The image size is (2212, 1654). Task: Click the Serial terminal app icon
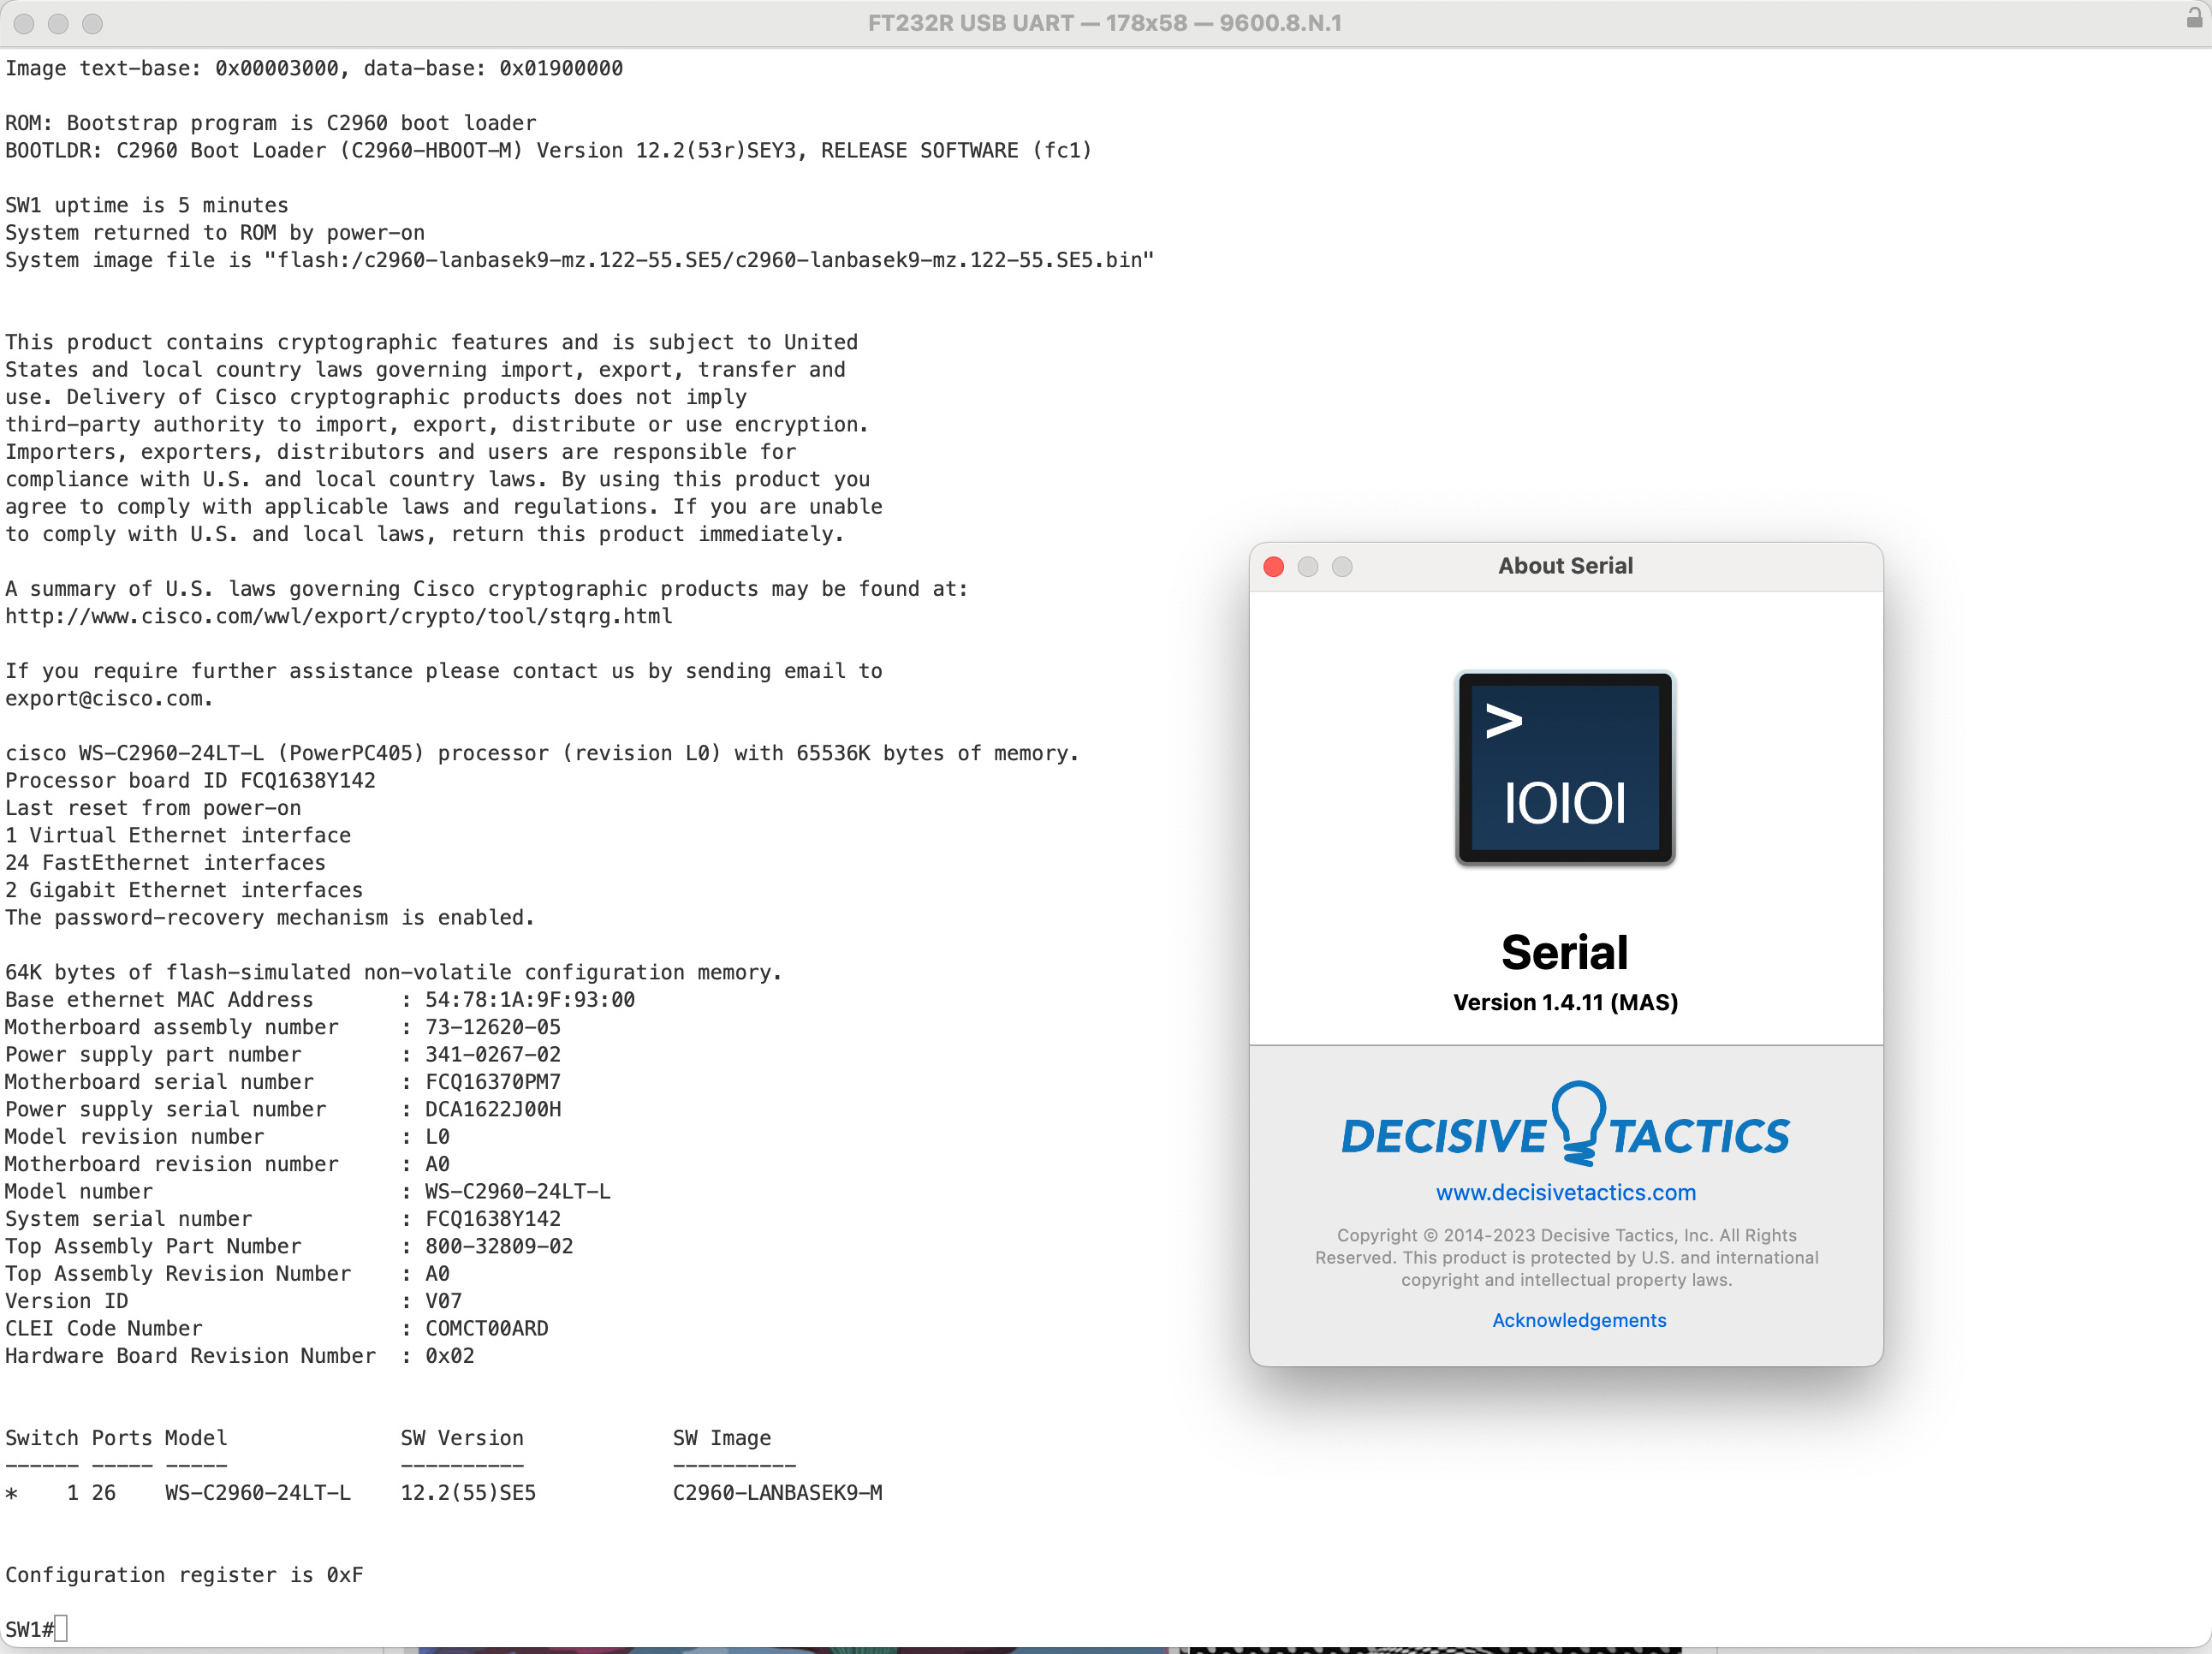point(1565,767)
